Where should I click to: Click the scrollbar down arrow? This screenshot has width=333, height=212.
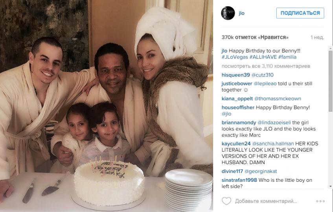pyautogui.click(x=331, y=187)
